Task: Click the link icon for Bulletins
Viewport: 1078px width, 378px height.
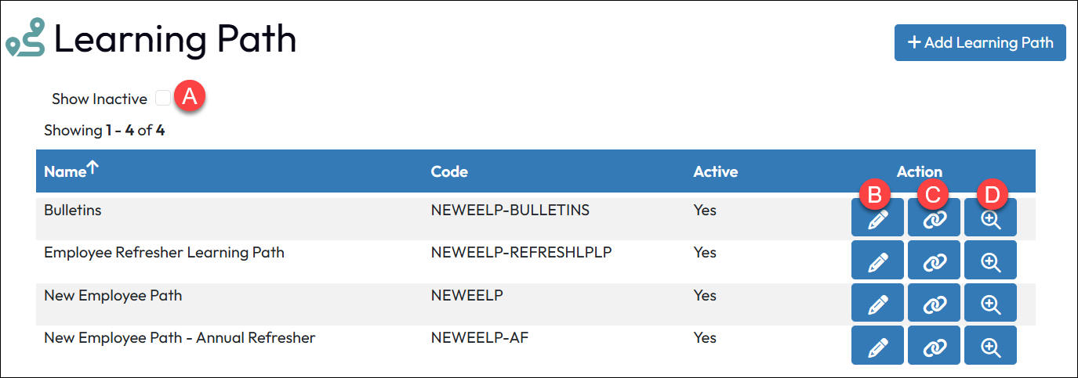Action: 934,219
